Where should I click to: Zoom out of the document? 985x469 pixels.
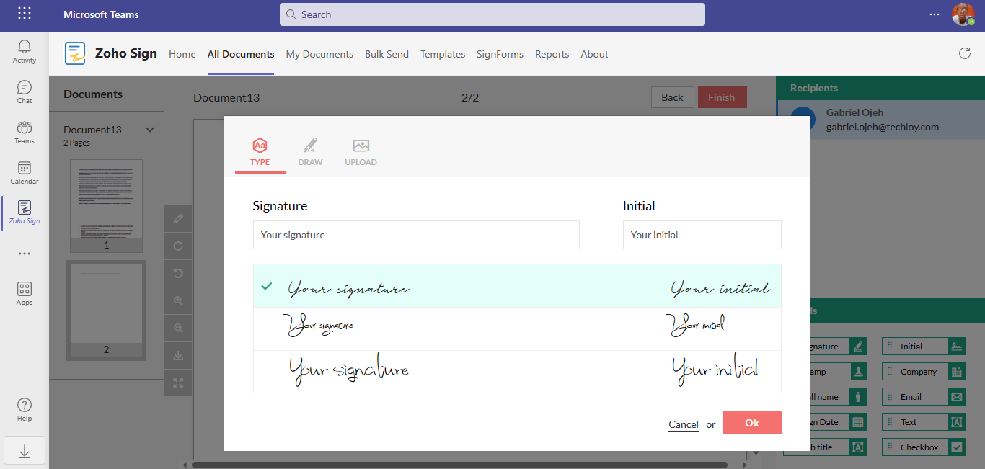(178, 328)
